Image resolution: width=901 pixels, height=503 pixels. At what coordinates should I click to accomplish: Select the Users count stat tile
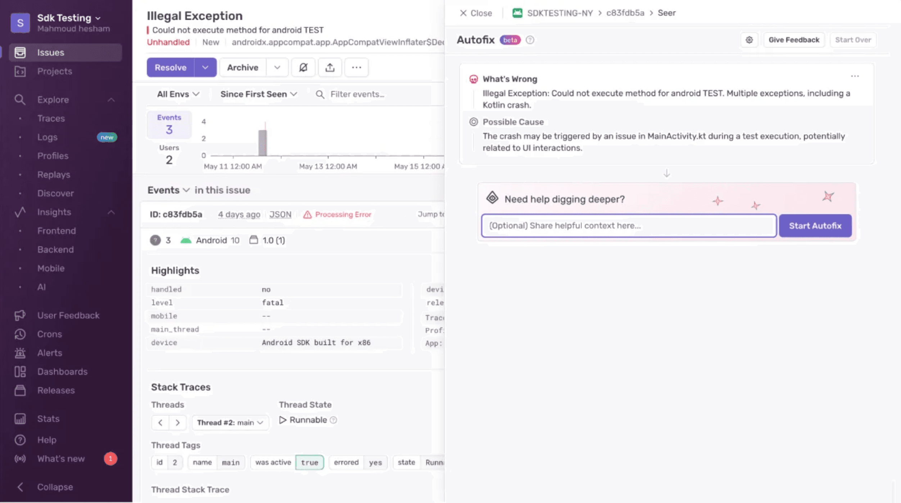point(169,154)
